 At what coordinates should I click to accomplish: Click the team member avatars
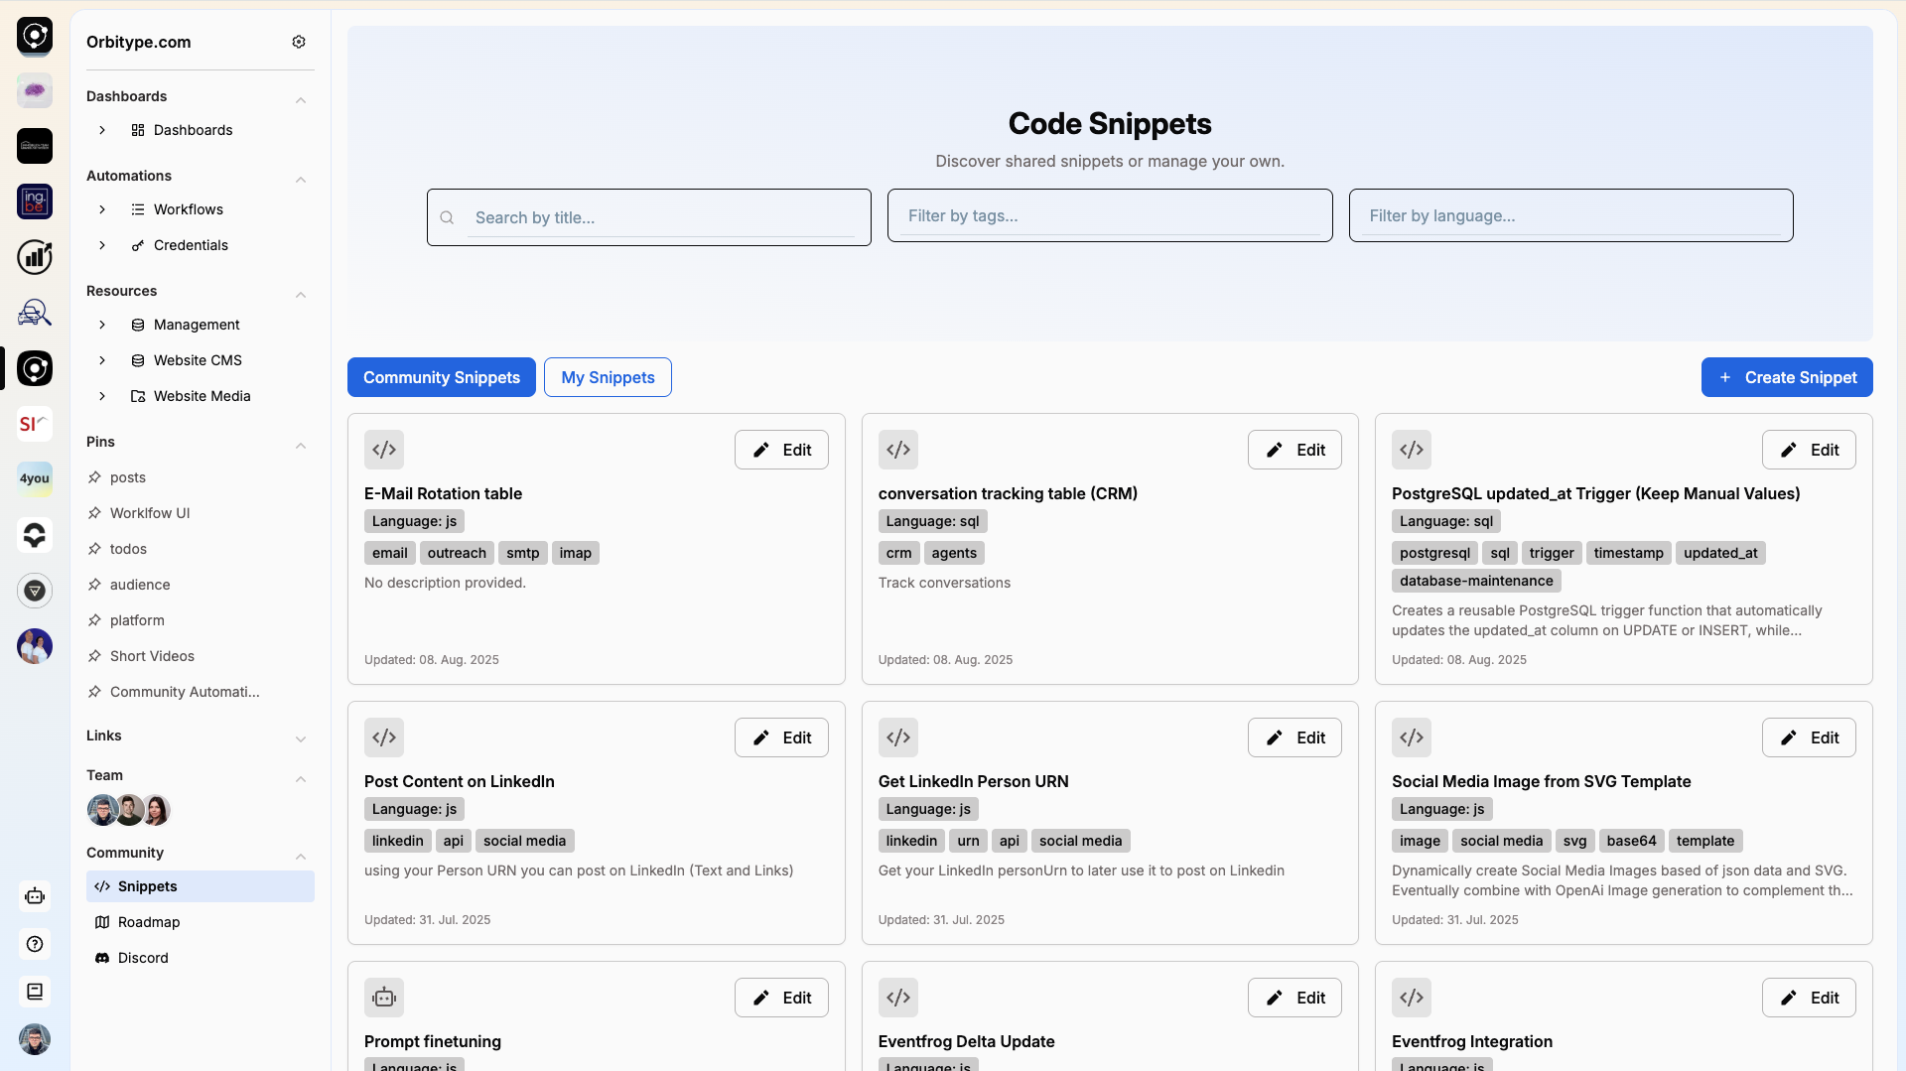tap(129, 810)
